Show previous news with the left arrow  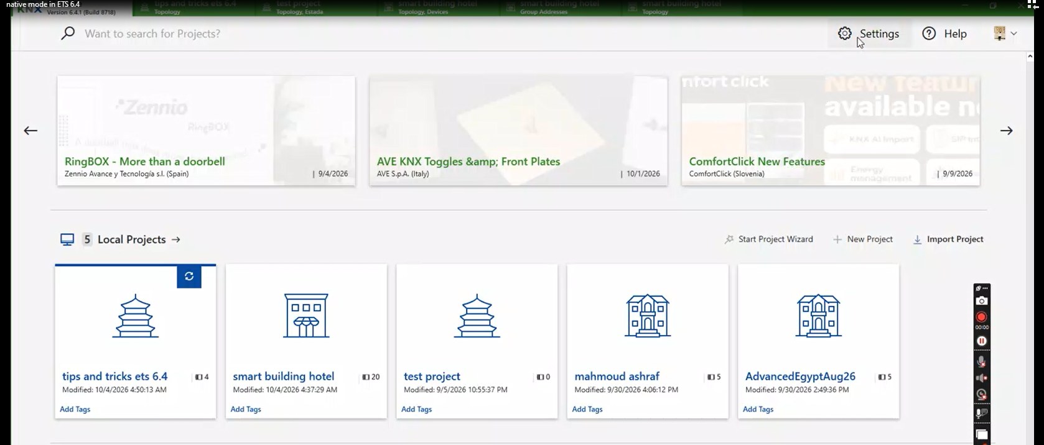(x=30, y=131)
